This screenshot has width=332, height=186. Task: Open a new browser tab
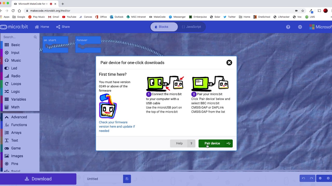(x=63, y=4)
